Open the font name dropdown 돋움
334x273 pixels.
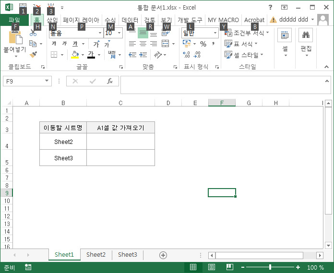[x=100, y=33]
